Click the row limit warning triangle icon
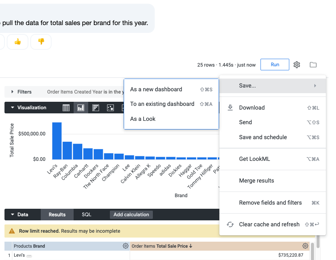Image resolution: width=336 pixels, height=260 pixels. (x=12, y=231)
